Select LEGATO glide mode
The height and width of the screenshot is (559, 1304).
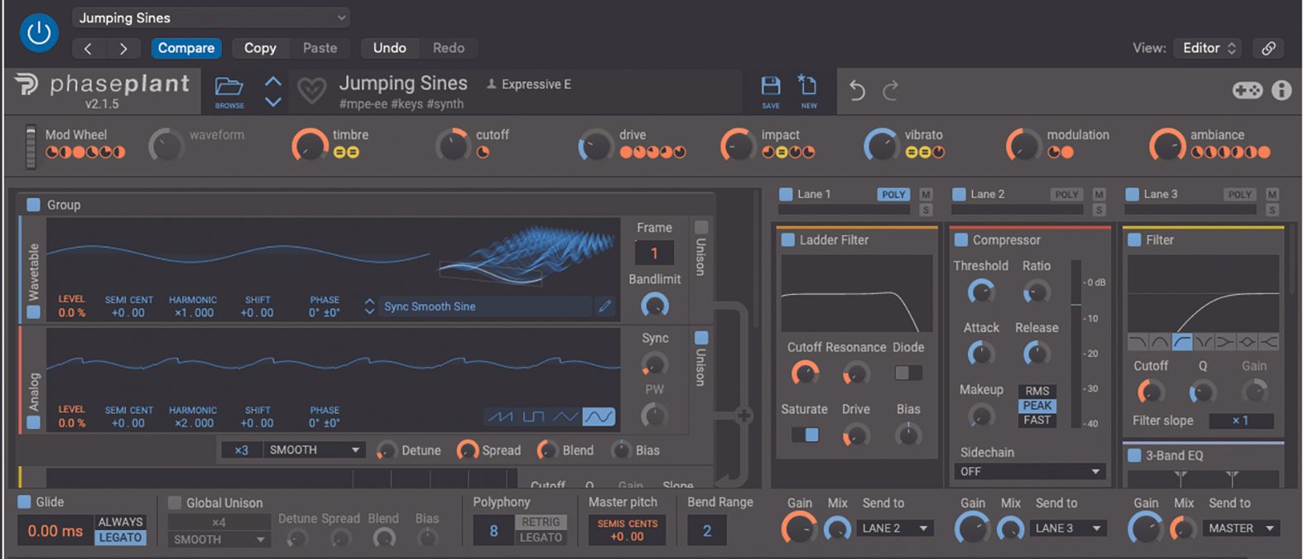click(x=121, y=537)
